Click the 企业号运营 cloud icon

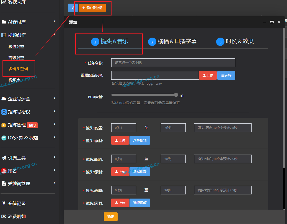[x=4, y=99]
